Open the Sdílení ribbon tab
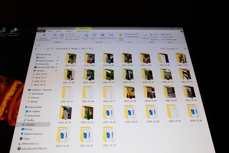 [x=59, y=31]
